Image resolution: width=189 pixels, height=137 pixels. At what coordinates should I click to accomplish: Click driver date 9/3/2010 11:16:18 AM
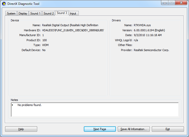pyautogui.click(x=148, y=35)
